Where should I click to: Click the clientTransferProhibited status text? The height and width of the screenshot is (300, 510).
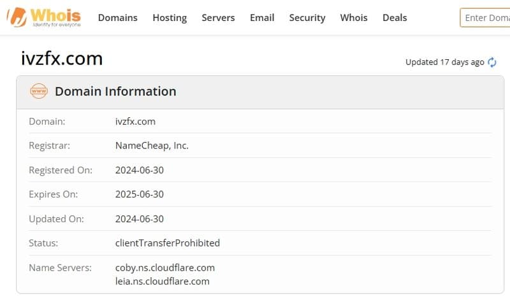167,243
